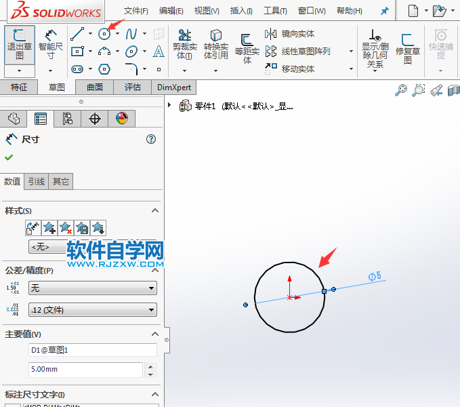Confirm dimension with the green checkmark
The image size is (460, 407).
point(9,157)
